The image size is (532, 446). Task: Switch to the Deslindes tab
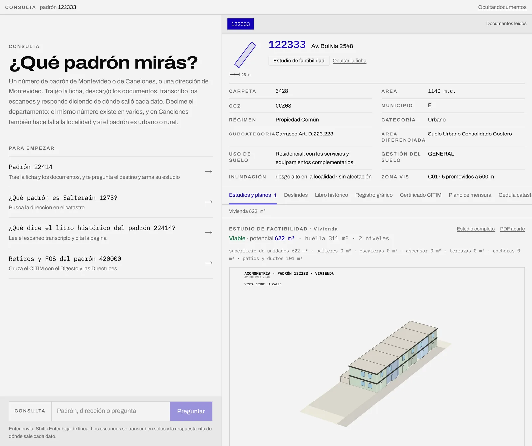coord(296,195)
